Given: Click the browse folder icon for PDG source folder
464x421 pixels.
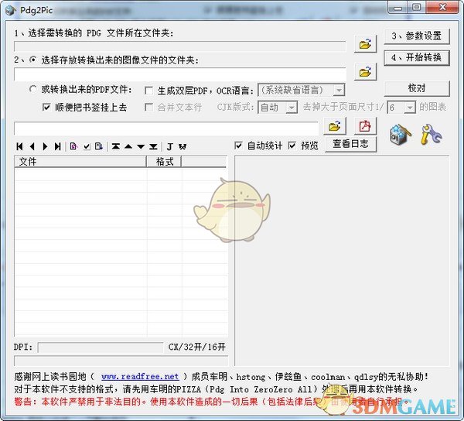Looking at the screenshot, I should click(x=364, y=44).
